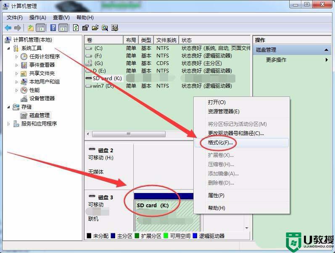Click the blue Help question mark icon
The height and width of the screenshot is (253, 335).
(x=53, y=28)
